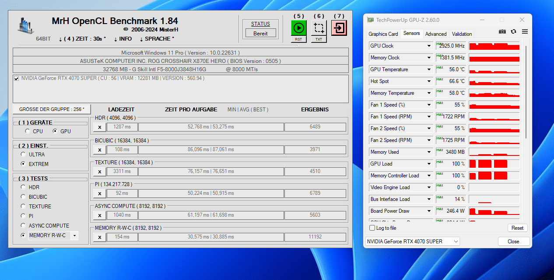Open the Hot Spot sensor dropdown
The height and width of the screenshot is (280, 554).
point(429,81)
